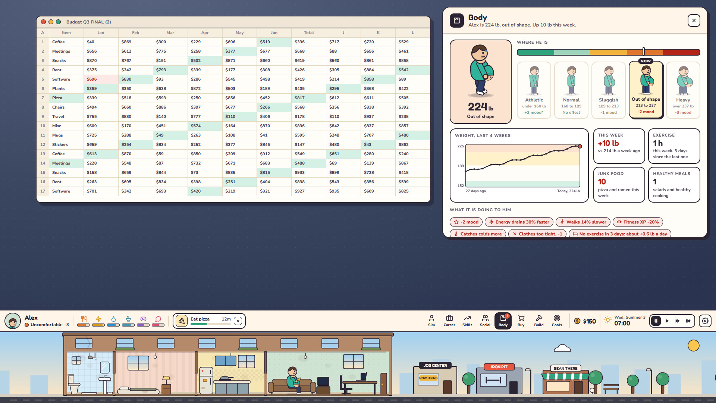Select the $817 Total cell for Pizza

pyautogui.click(x=309, y=98)
